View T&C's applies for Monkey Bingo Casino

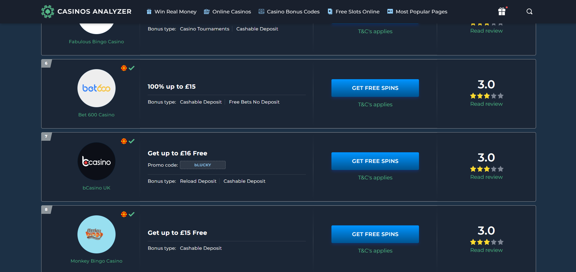pyautogui.click(x=375, y=251)
